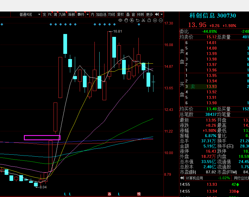Click buy level 5 price 13.91
Screen dimensions: 249x197
click(211, 97)
